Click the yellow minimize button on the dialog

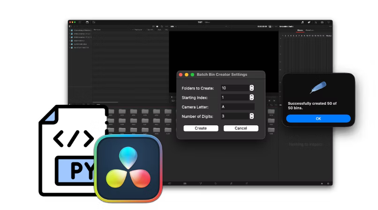[187, 75]
